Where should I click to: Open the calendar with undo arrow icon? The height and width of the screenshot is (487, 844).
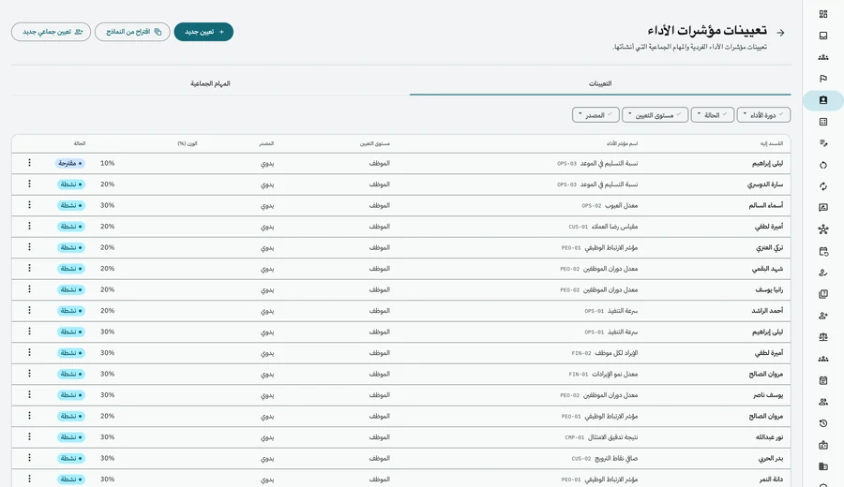click(823, 251)
